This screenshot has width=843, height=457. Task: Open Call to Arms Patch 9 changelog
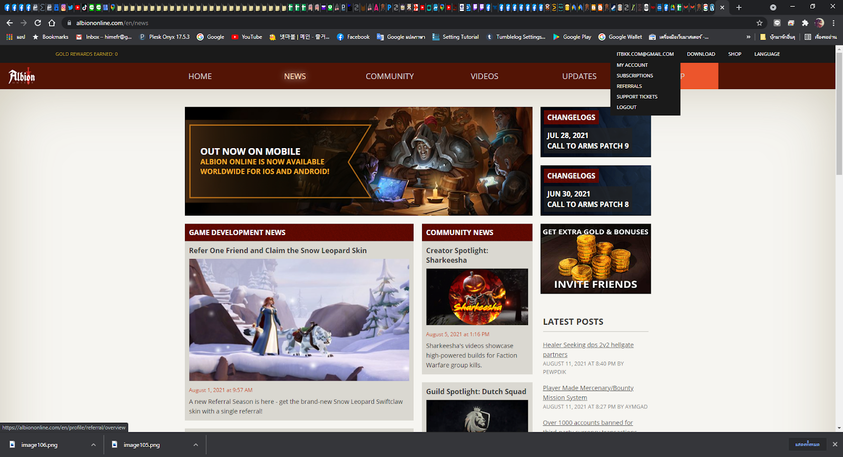coord(595,132)
